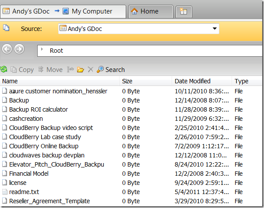Image resolution: width=264 pixels, height=208 pixels.
Task: Sort files by Name column header
Action: pyautogui.click(x=10, y=81)
